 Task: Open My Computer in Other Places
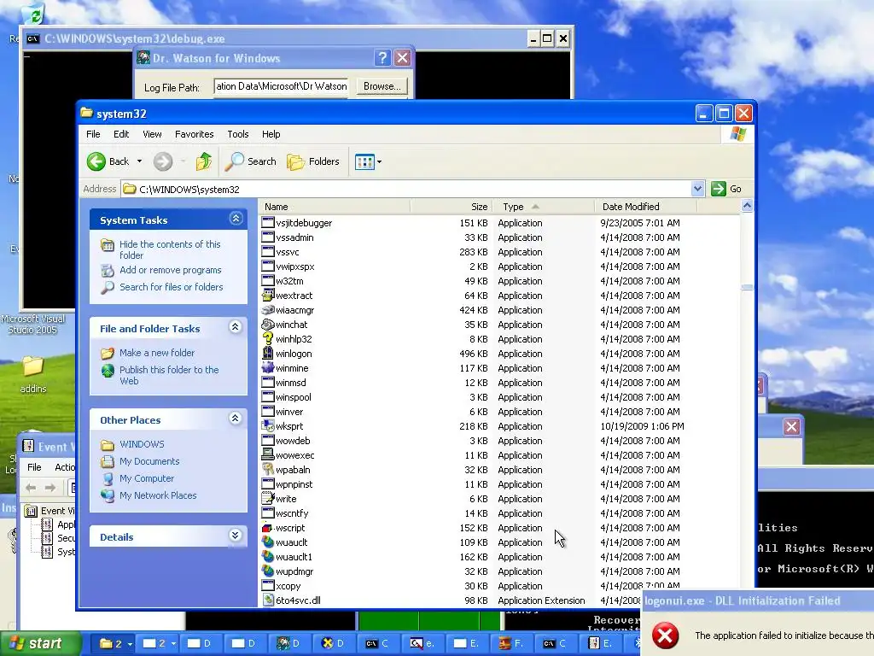[x=147, y=478]
